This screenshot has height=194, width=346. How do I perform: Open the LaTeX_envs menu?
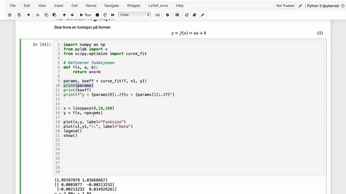tap(158, 5)
